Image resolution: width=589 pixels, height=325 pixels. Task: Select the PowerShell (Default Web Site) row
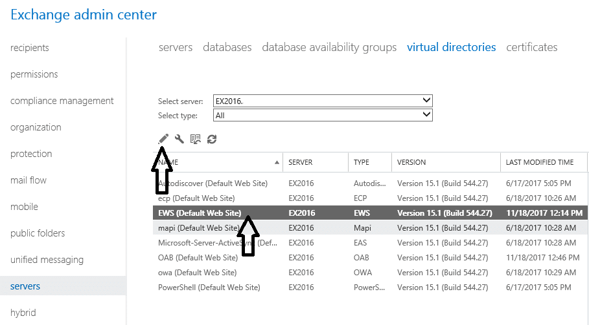(x=209, y=288)
